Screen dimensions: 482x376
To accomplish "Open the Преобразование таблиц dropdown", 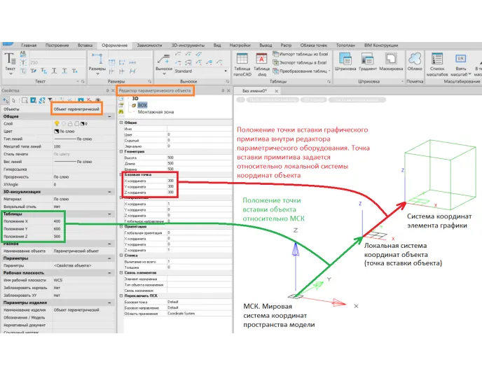I will click(329, 71).
